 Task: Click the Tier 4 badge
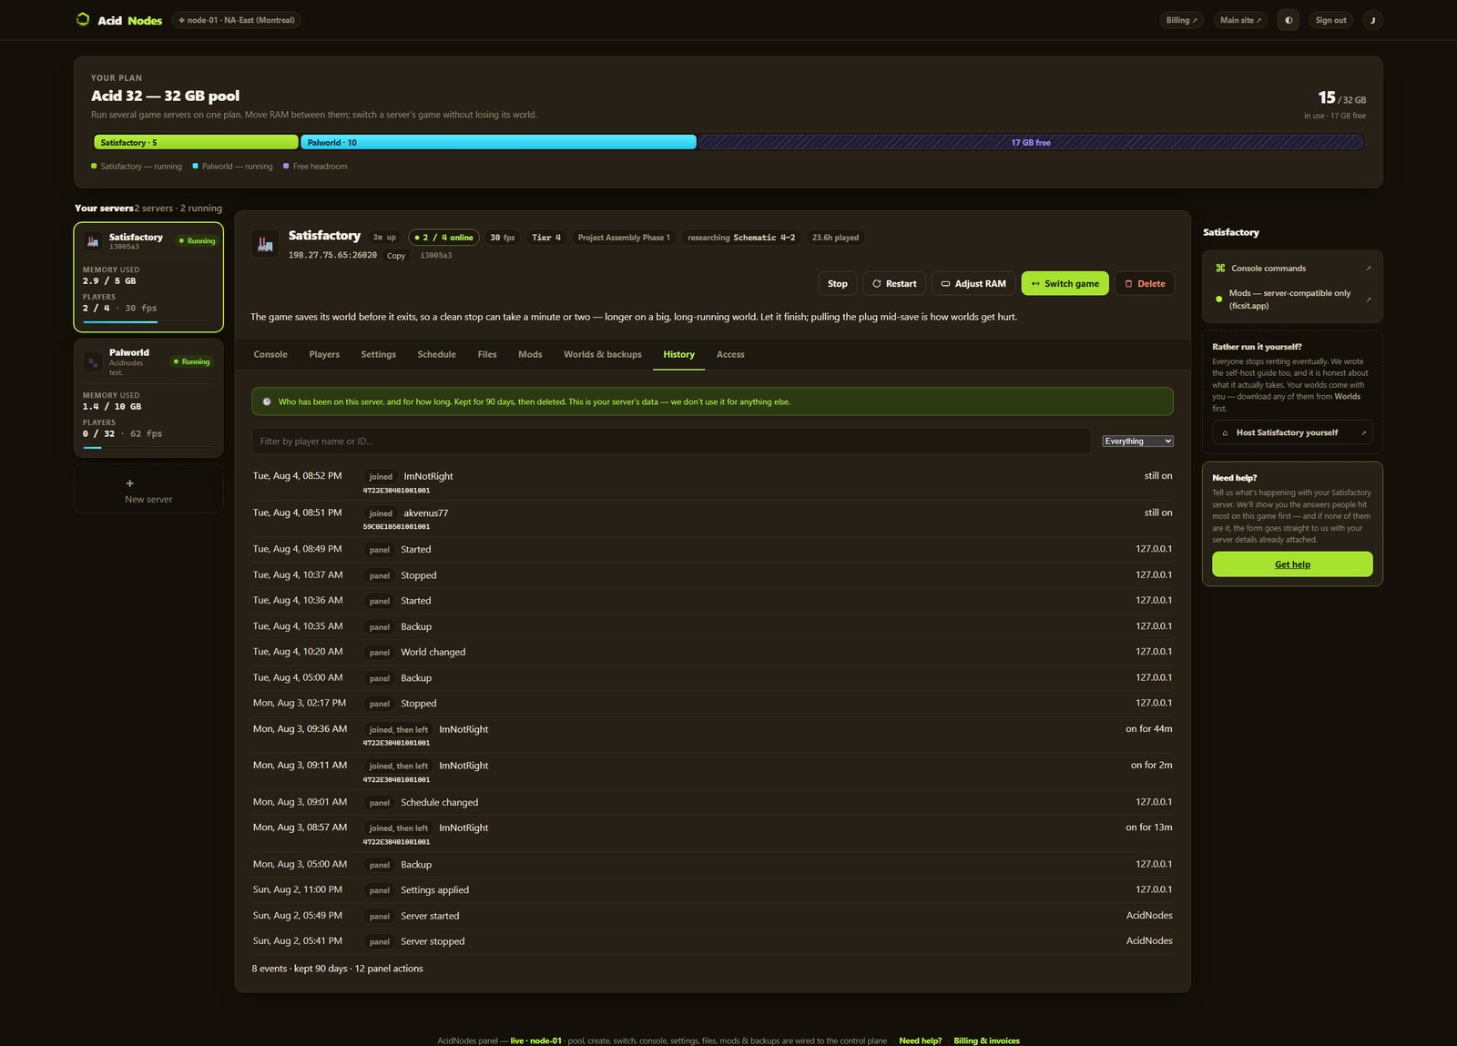pos(546,238)
